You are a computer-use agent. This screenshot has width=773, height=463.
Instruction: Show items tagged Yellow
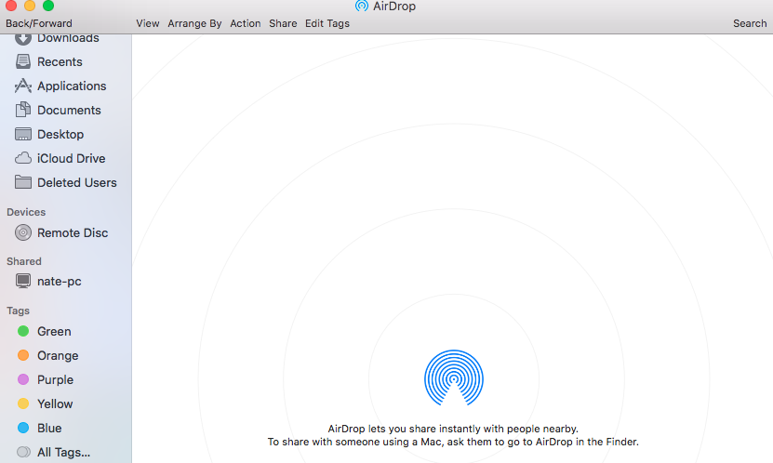(x=55, y=403)
